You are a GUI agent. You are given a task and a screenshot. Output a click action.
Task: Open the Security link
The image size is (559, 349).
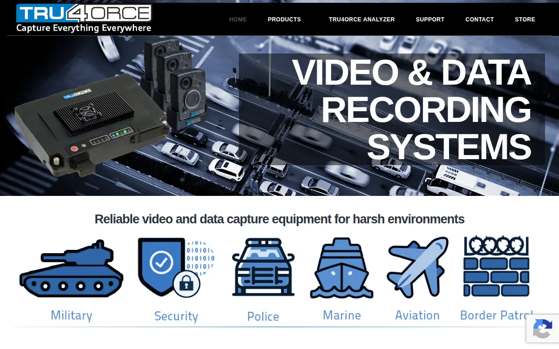point(176,316)
